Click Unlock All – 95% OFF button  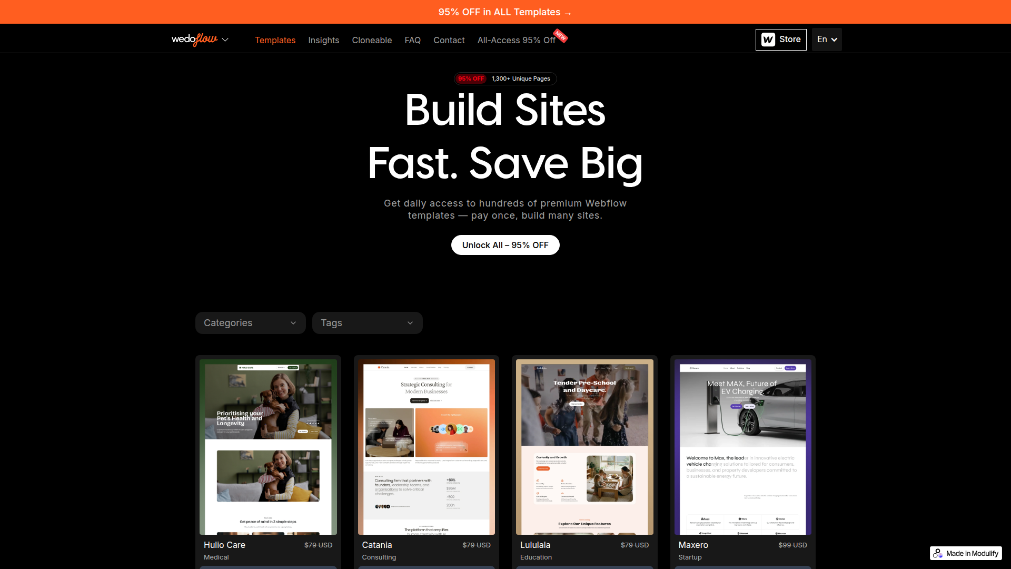pyautogui.click(x=505, y=245)
